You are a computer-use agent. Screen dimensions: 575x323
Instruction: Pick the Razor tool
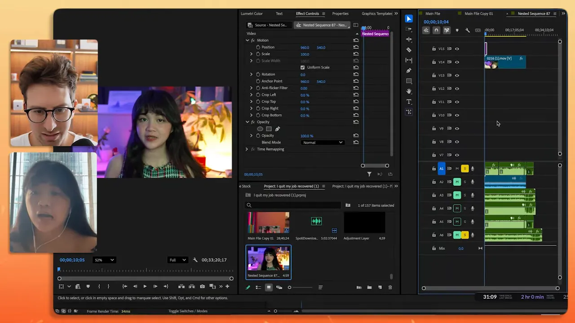(408, 50)
